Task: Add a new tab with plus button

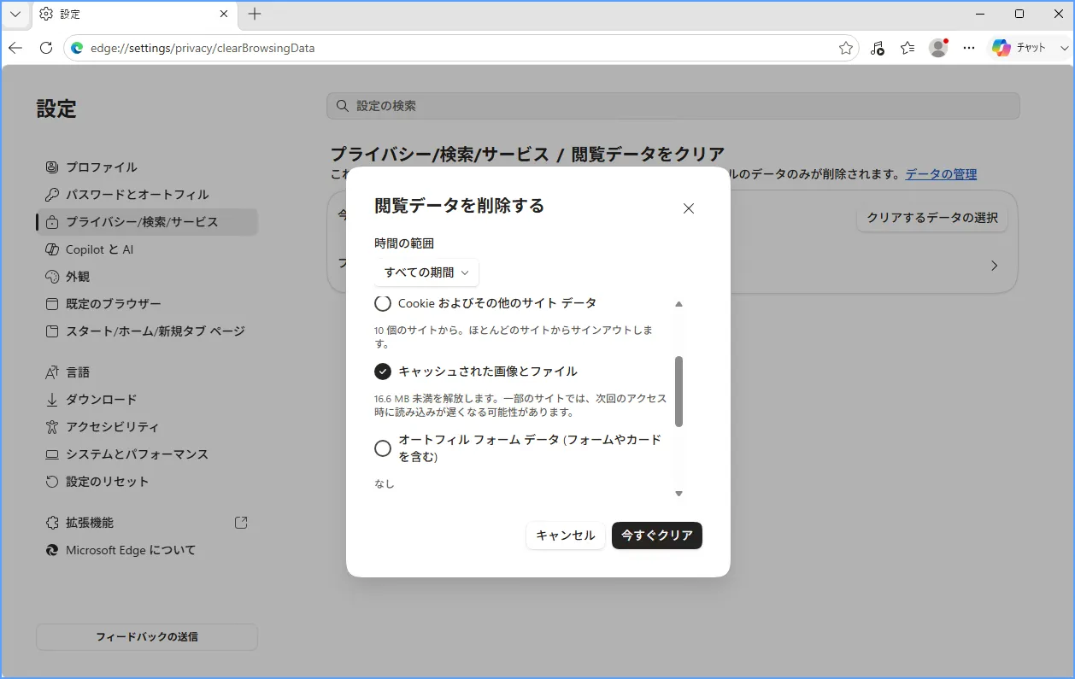Action: [x=255, y=14]
